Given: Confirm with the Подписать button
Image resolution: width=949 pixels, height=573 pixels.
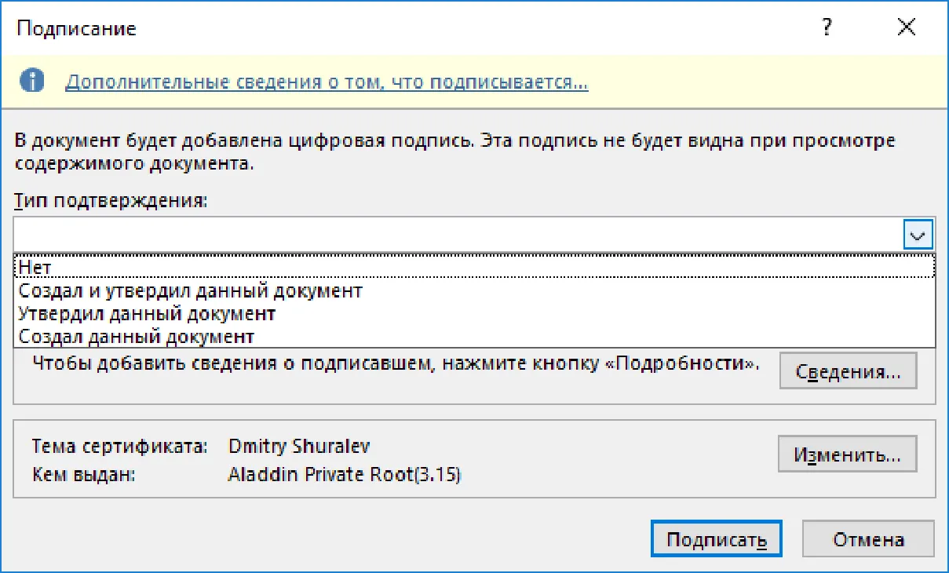Looking at the screenshot, I should (x=716, y=539).
